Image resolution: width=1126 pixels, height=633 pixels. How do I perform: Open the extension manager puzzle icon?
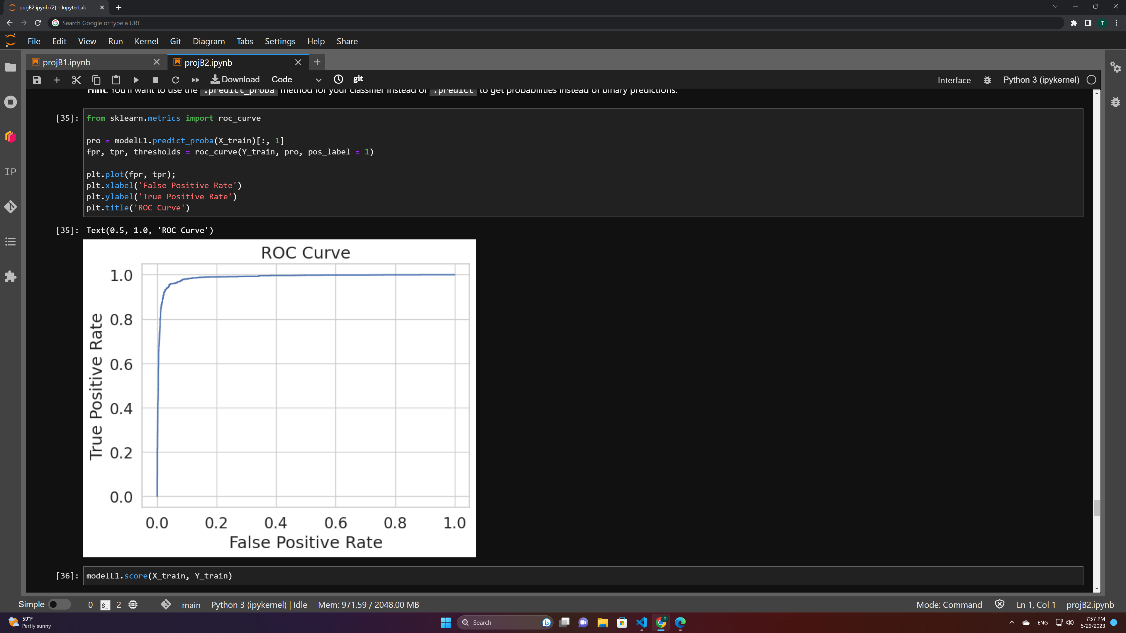pos(11,276)
